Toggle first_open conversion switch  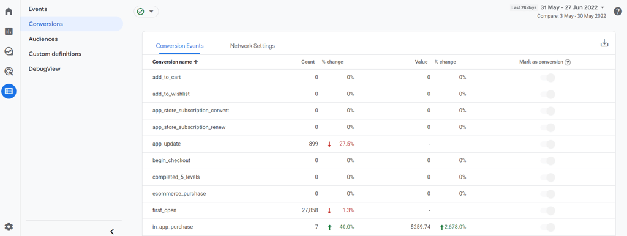547,210
